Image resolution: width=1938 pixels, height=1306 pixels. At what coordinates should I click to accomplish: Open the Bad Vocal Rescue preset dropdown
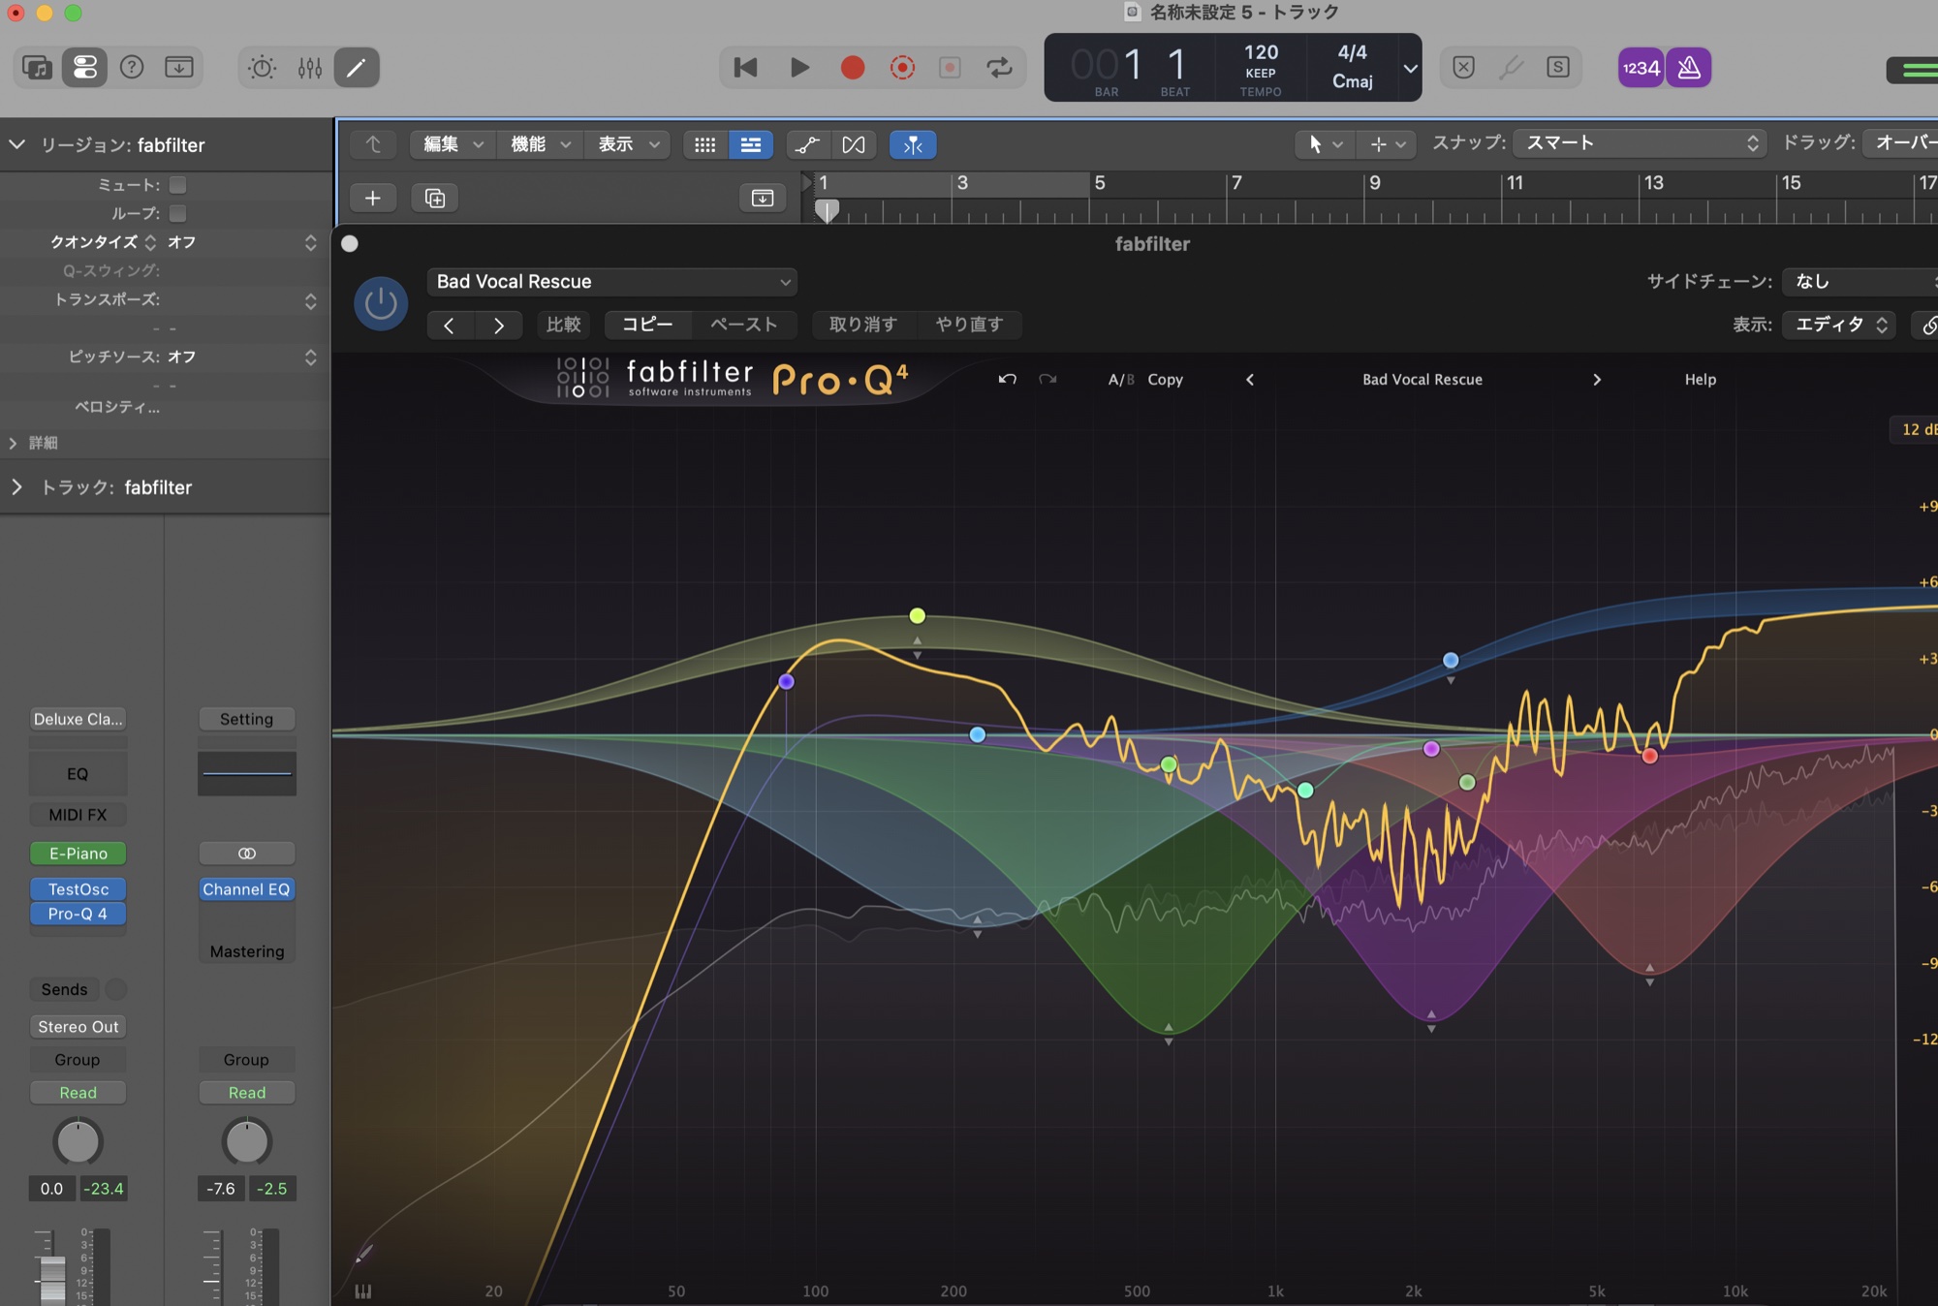coord(611,282)
